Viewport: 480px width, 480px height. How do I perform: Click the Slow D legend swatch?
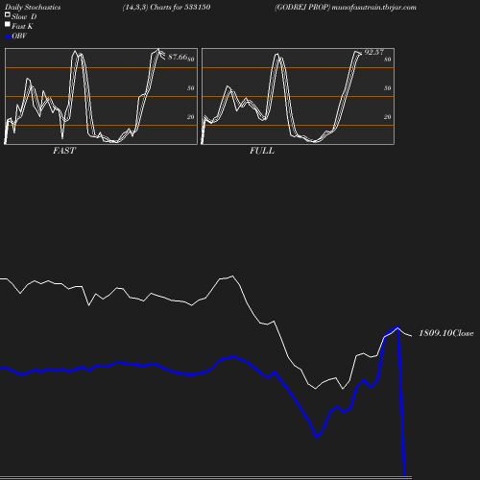8,14
